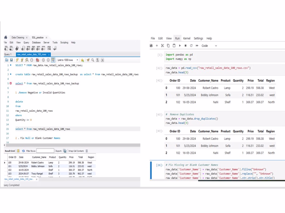Click commit transaction icon
This screenshot has height=213, width=285.
(x=44, y=60)
